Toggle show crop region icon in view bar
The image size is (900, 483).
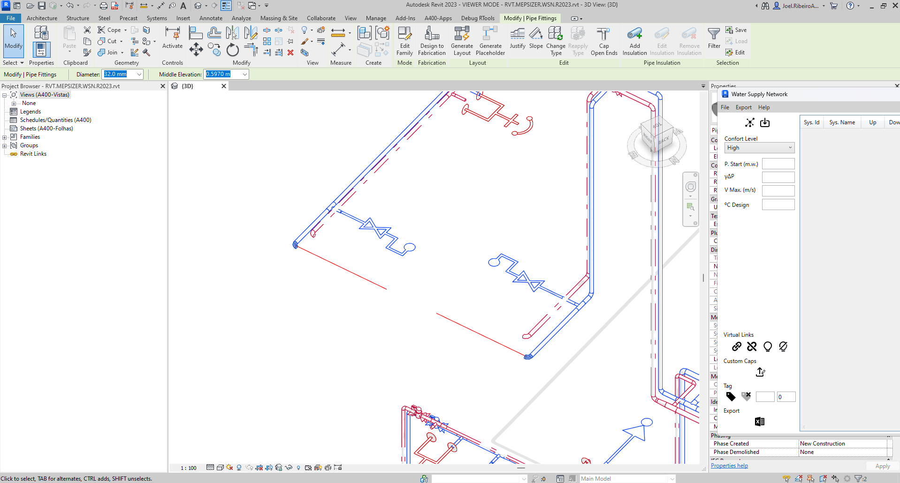pos(269,468)
